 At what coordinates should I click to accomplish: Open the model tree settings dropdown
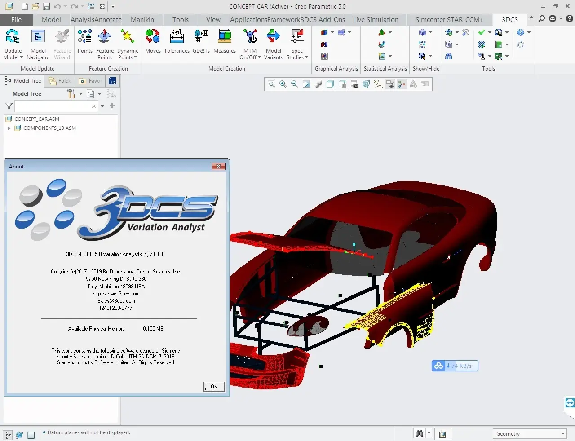tap(81, 94)
